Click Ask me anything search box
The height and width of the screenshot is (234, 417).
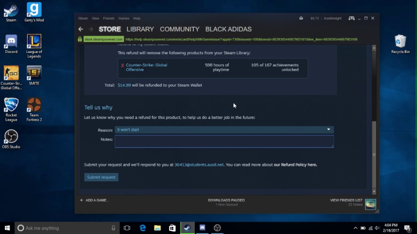click(67, 228)
